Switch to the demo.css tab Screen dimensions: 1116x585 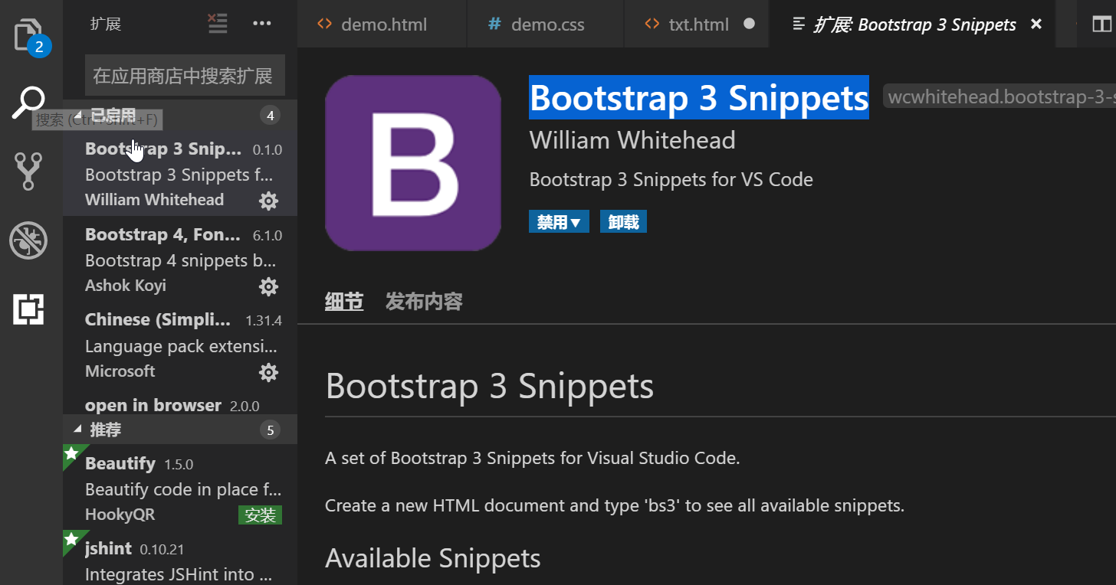546,25
